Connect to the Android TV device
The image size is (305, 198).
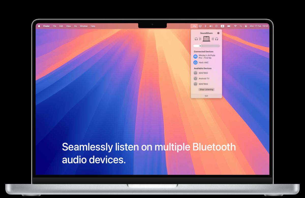[x=204, y=78]
